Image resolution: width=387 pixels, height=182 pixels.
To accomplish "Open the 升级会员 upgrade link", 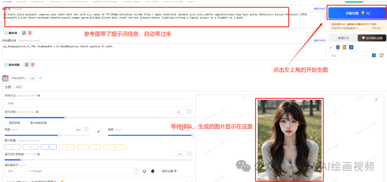I will 377,28.
